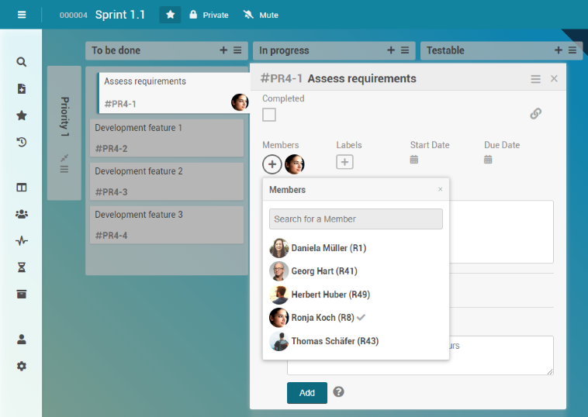Click the hourglass icon in the sidebar
The height and width of the screenshot is (417, 588).
pyautogui.click(x=22, y=267)
